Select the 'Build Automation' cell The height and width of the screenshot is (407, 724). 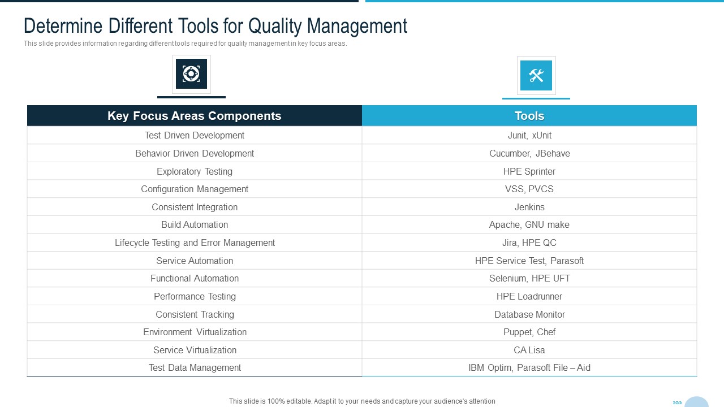(x=195, y=224)
